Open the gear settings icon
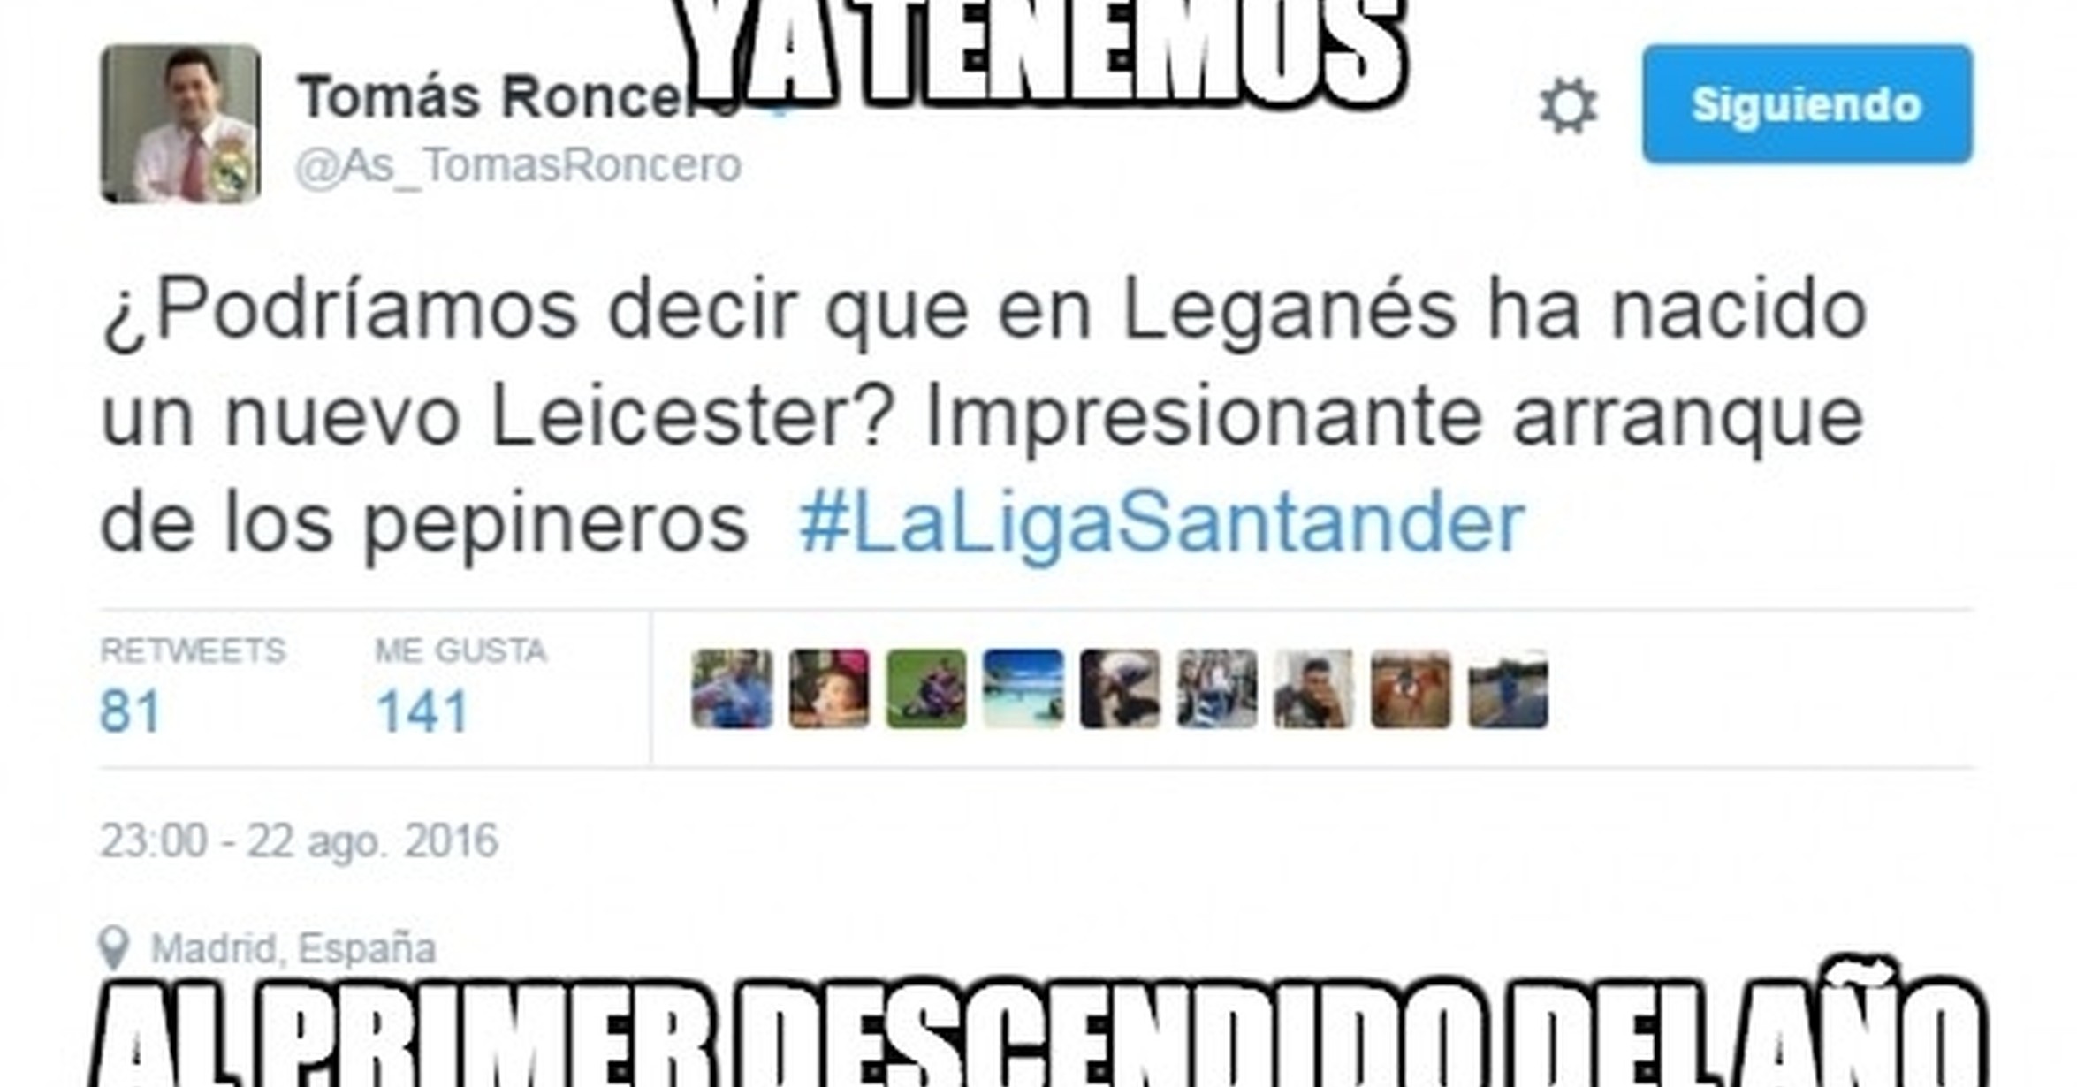 click(1569, 106)
